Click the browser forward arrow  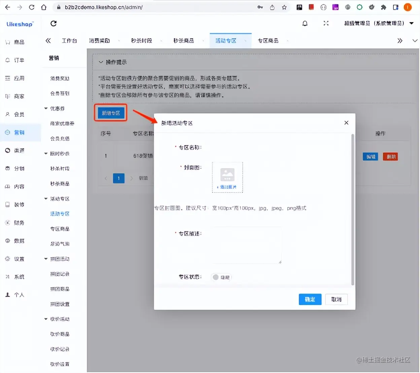[20, 7]
